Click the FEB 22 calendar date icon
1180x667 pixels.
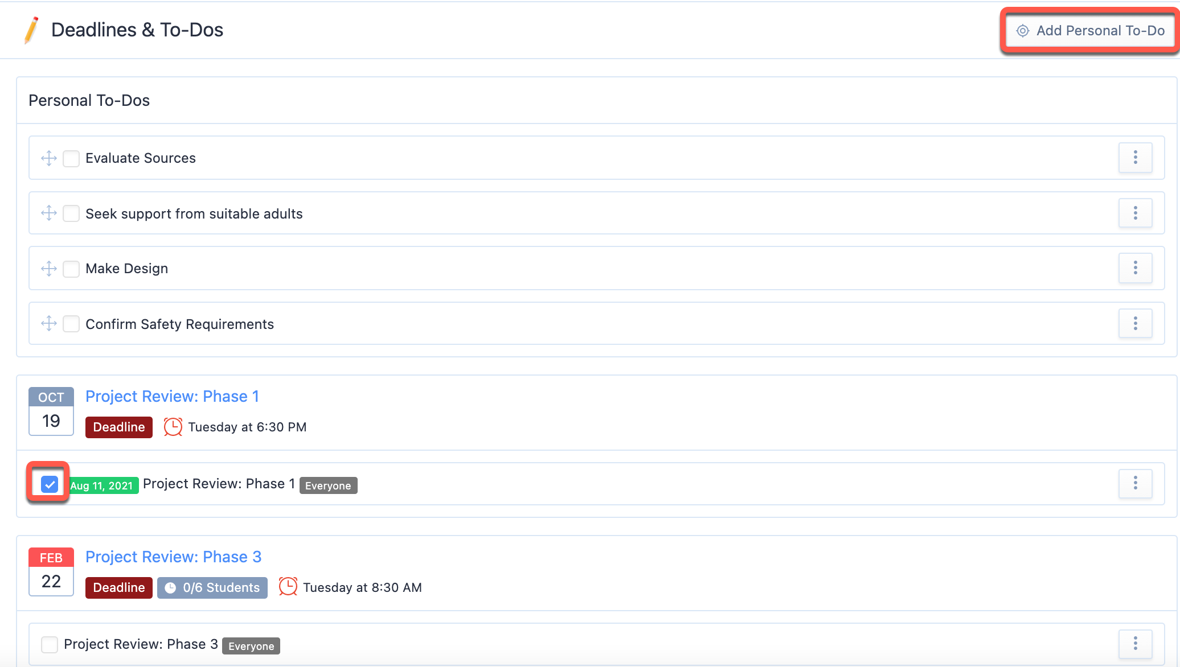51,572
